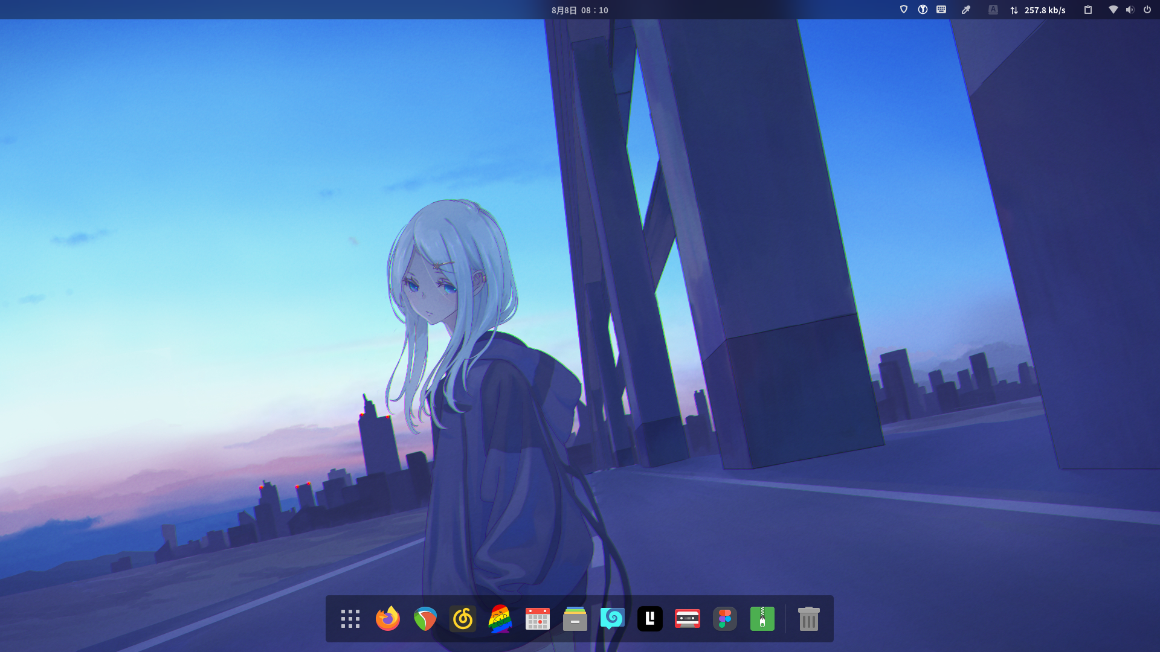Open the on-screen keyboard indicator
The width and height of the screenshot is (1160, 652).
pyautogui.click(x=941, y=10)
